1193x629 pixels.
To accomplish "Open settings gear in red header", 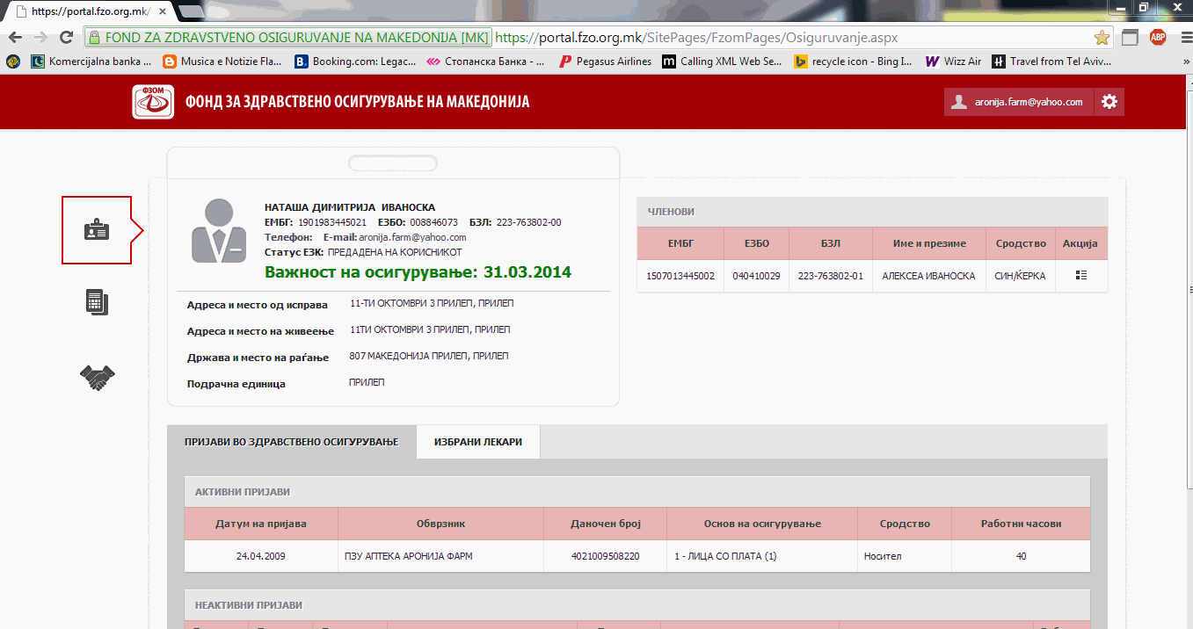I will pos(1109,102).
